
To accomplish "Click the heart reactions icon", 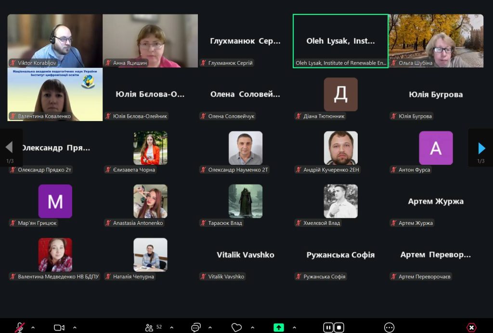I will pyautogui.click(x=236, y=327).
